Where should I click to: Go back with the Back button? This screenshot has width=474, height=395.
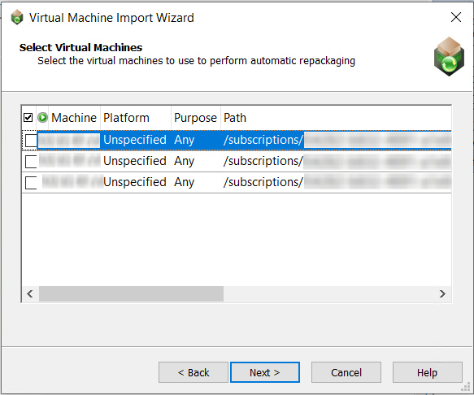[x=194, y=372]
